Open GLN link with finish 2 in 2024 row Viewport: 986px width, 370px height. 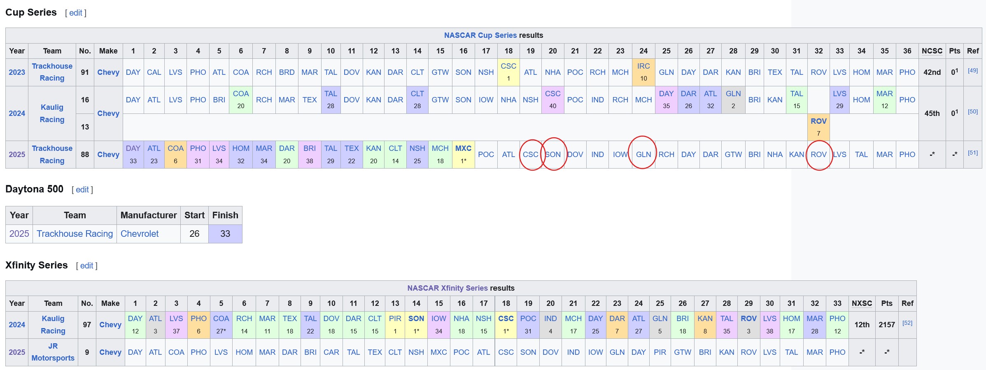(733, 94)
